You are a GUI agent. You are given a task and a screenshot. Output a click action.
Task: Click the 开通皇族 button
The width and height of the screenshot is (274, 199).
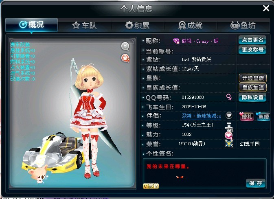[x=253, y=78]
